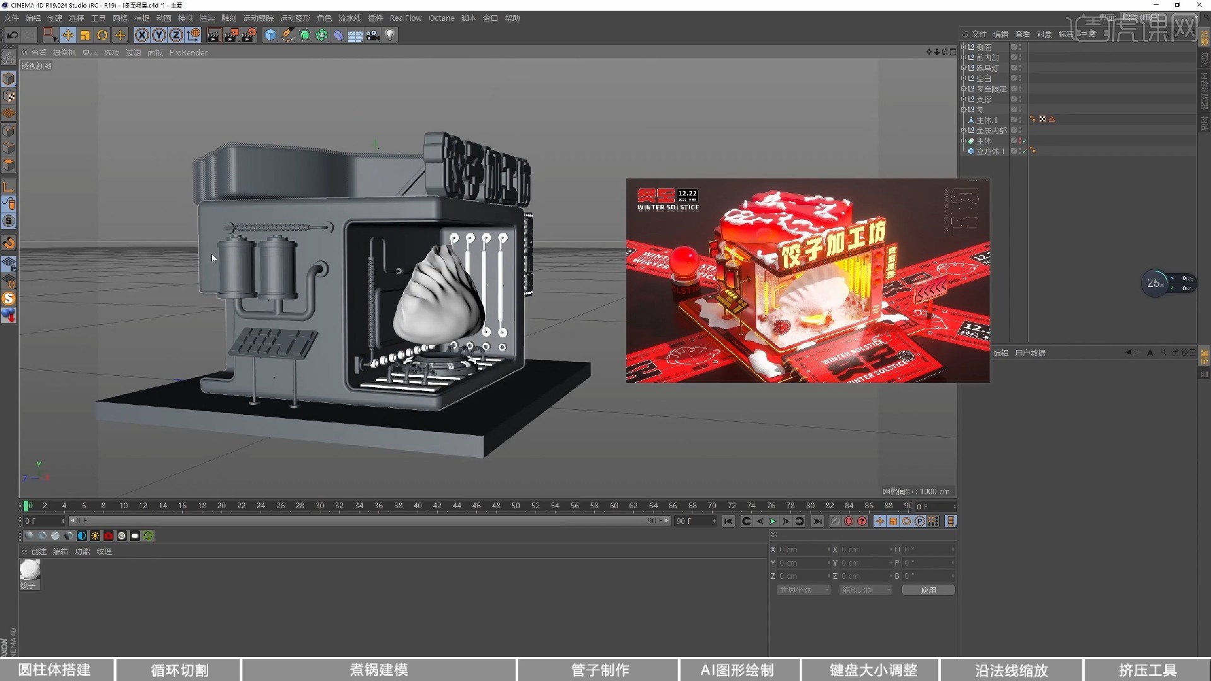This screenshot has height=681, width=1211.
Task: Toggle layer box of 主体.1 row
Action: (x=1014, y=120)
